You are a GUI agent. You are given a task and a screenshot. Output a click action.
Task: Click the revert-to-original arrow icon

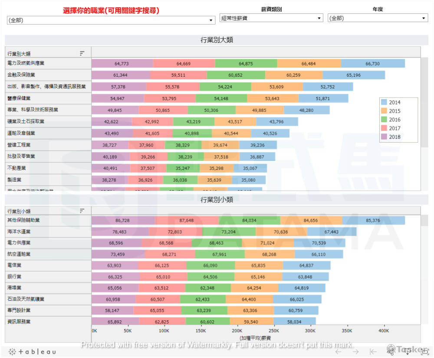[373, 351]
